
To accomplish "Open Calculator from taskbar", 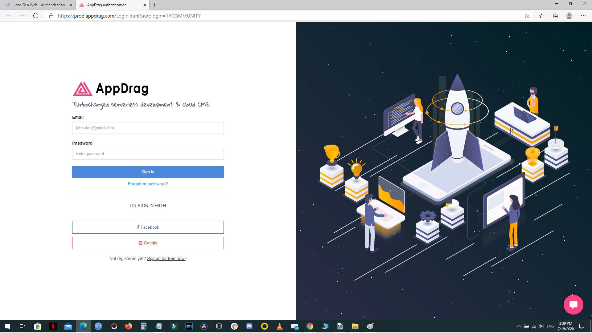I will coord(144,327).
